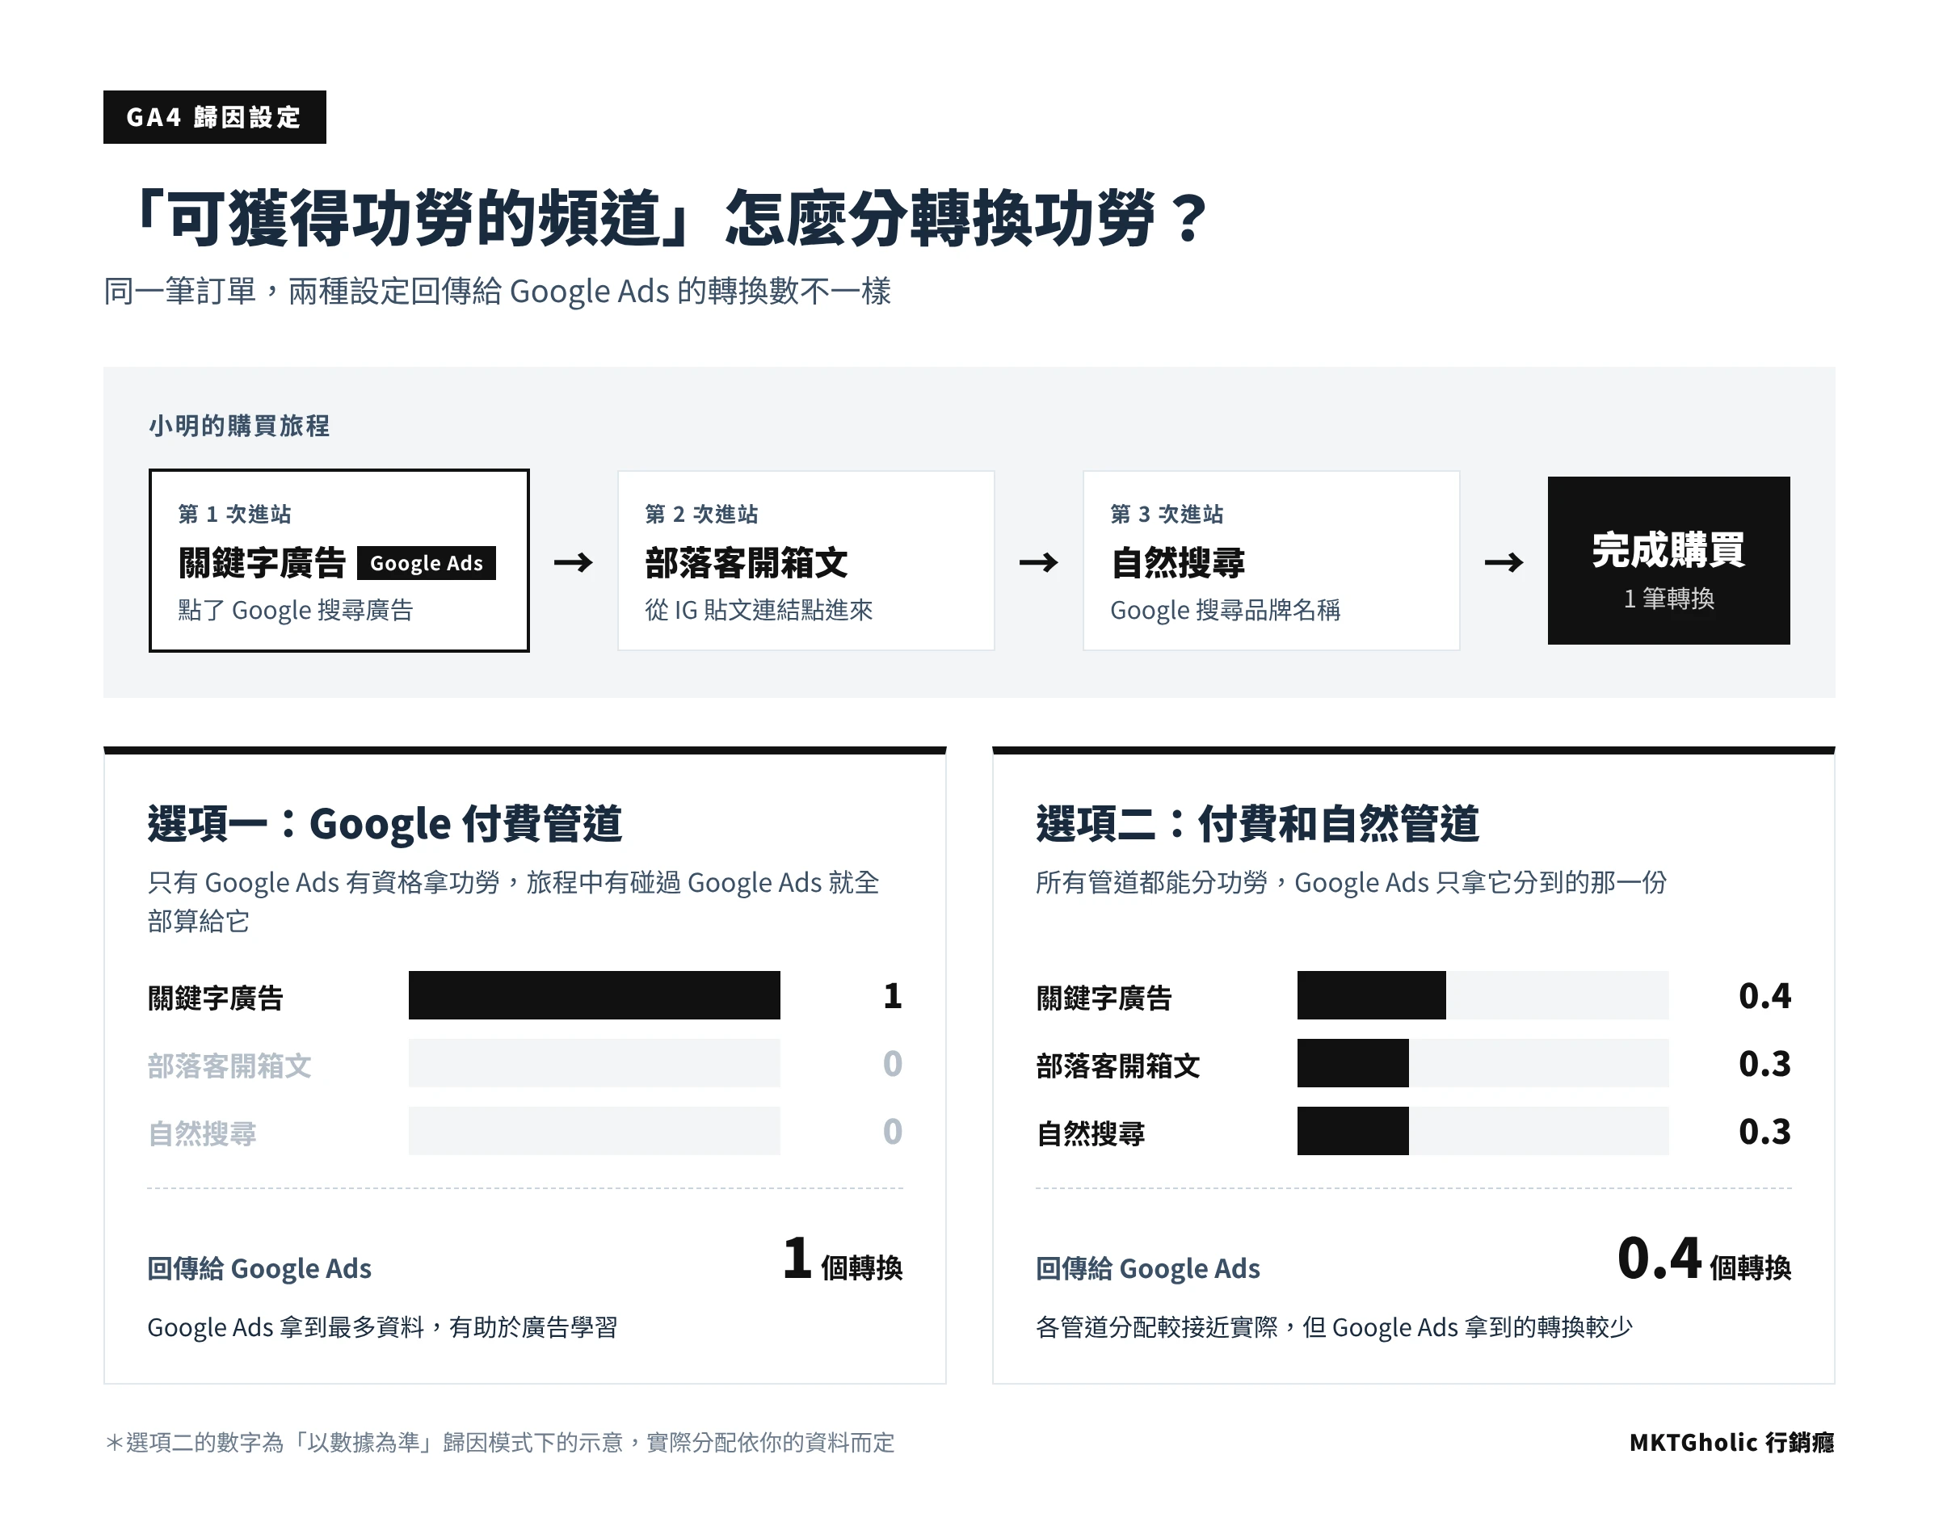Click '回傳給 Google Ads' label in option one

pyautogui.click(x=259, y=1268)
